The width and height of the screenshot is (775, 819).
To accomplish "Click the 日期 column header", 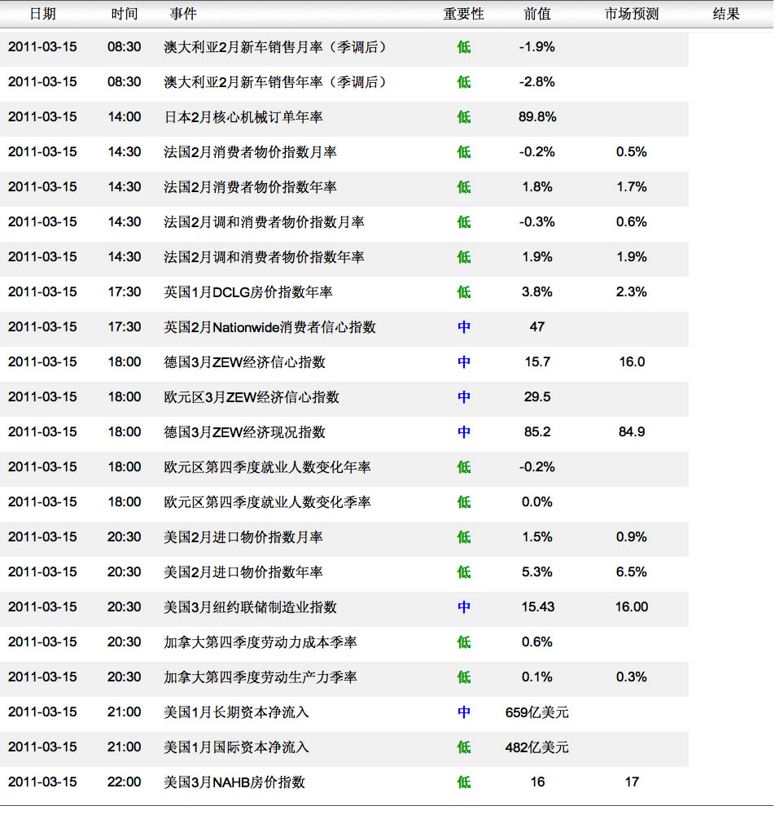I will [42, 14].
